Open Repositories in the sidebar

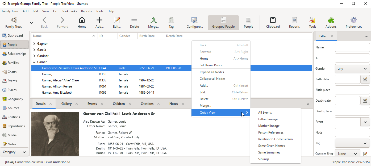tap(15, 126)
